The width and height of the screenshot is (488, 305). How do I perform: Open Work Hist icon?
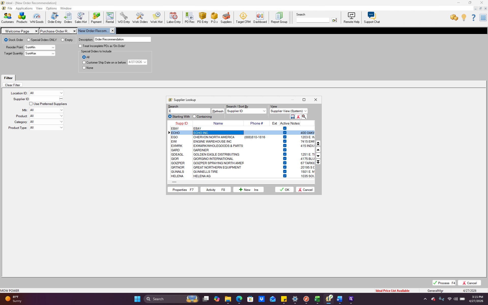pyautogui.click(x=156, y=18)
